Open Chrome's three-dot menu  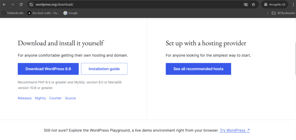293,4
